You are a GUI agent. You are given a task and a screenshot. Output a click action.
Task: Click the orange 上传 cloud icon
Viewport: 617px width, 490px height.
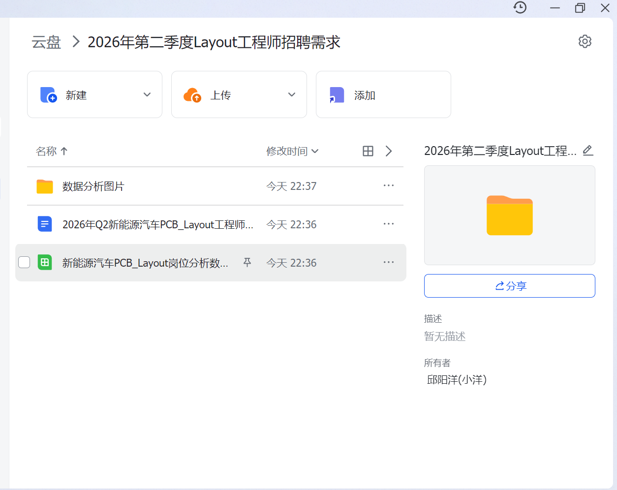pos(192,94)
